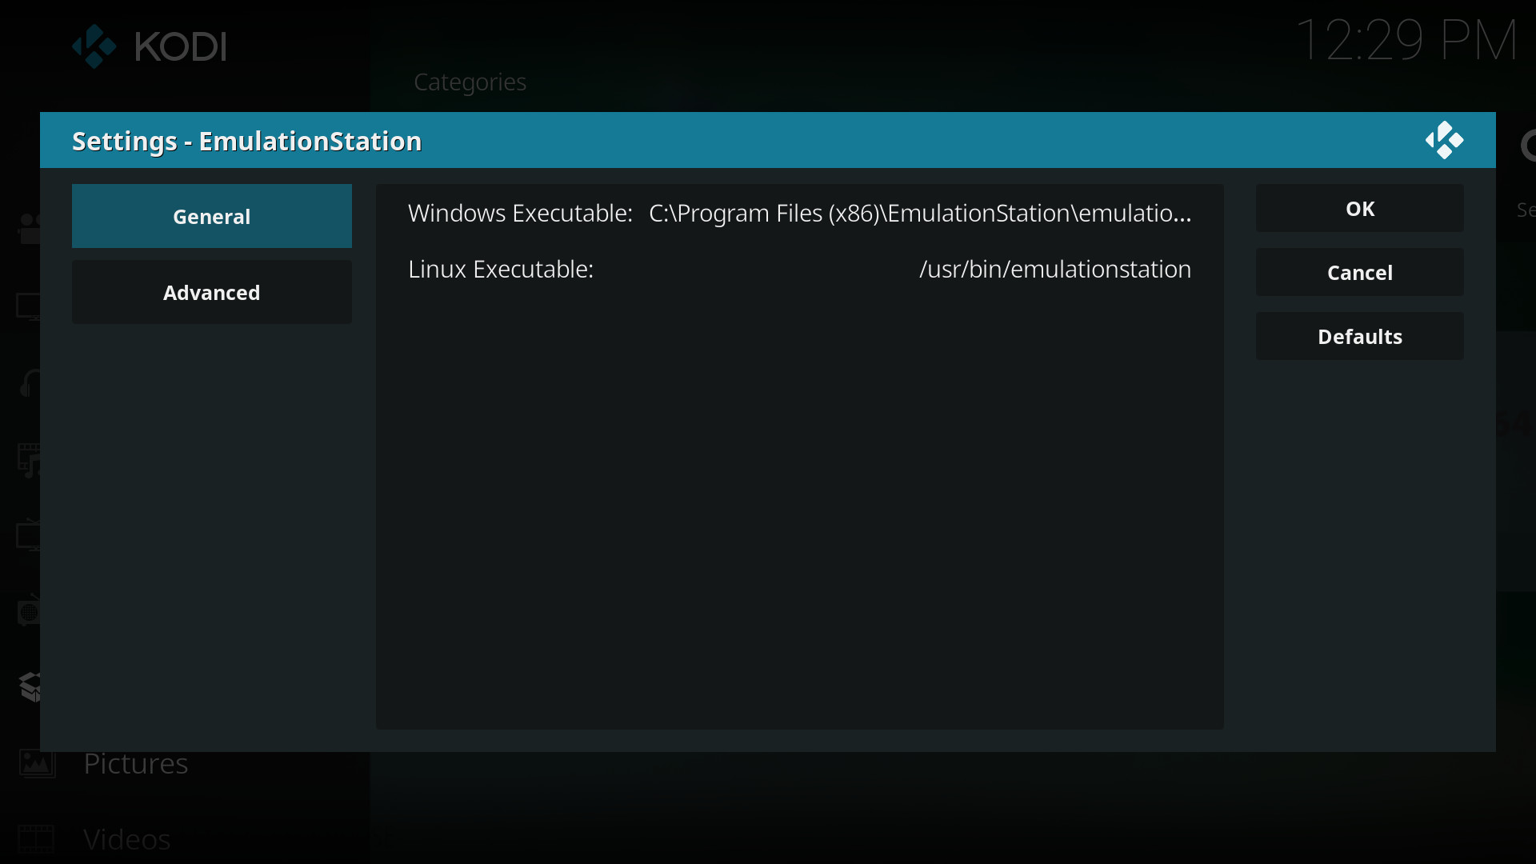Click the Categories heading
Screen dimensions: 1536x864
tap(470, 82)
